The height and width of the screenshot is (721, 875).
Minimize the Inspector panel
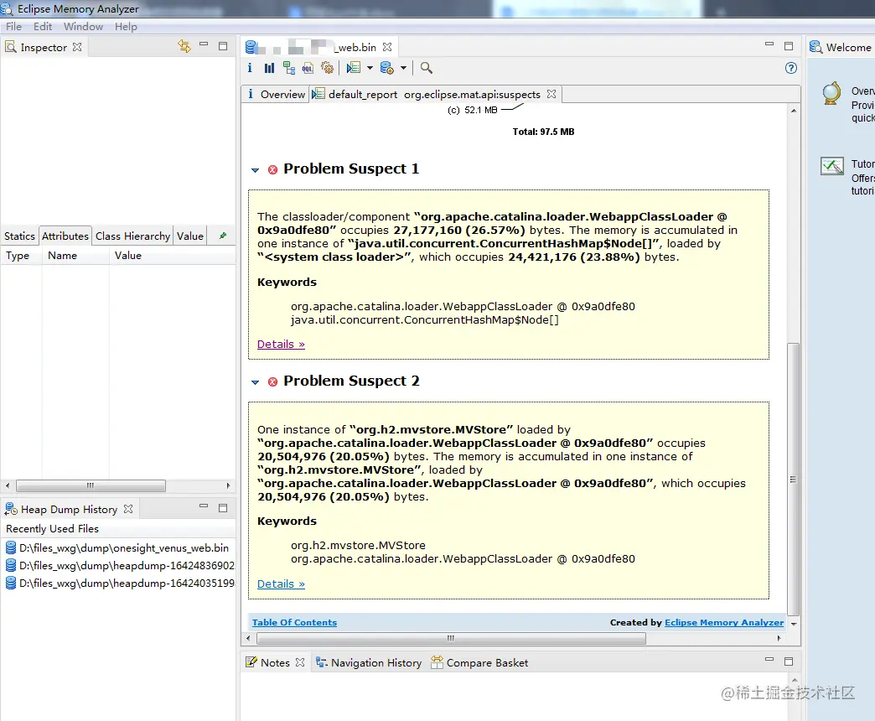click(x=204, y=44)
